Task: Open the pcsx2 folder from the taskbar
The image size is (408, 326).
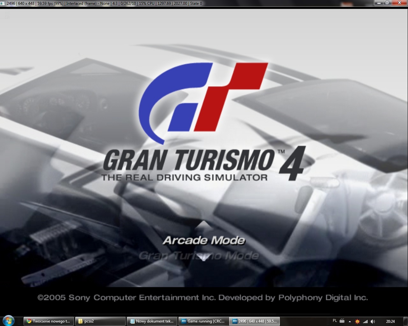Action: pos(100,321)
